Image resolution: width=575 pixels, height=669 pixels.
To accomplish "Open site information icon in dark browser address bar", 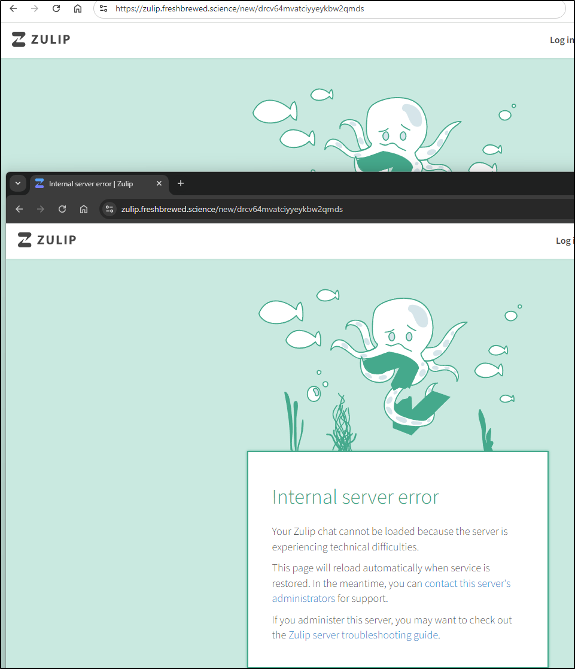I will pyautogui.click(x=109, y=209).
